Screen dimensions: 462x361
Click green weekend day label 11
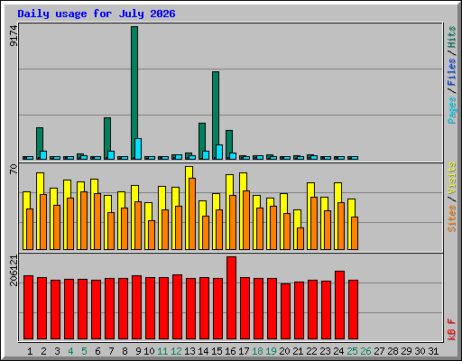162,351
